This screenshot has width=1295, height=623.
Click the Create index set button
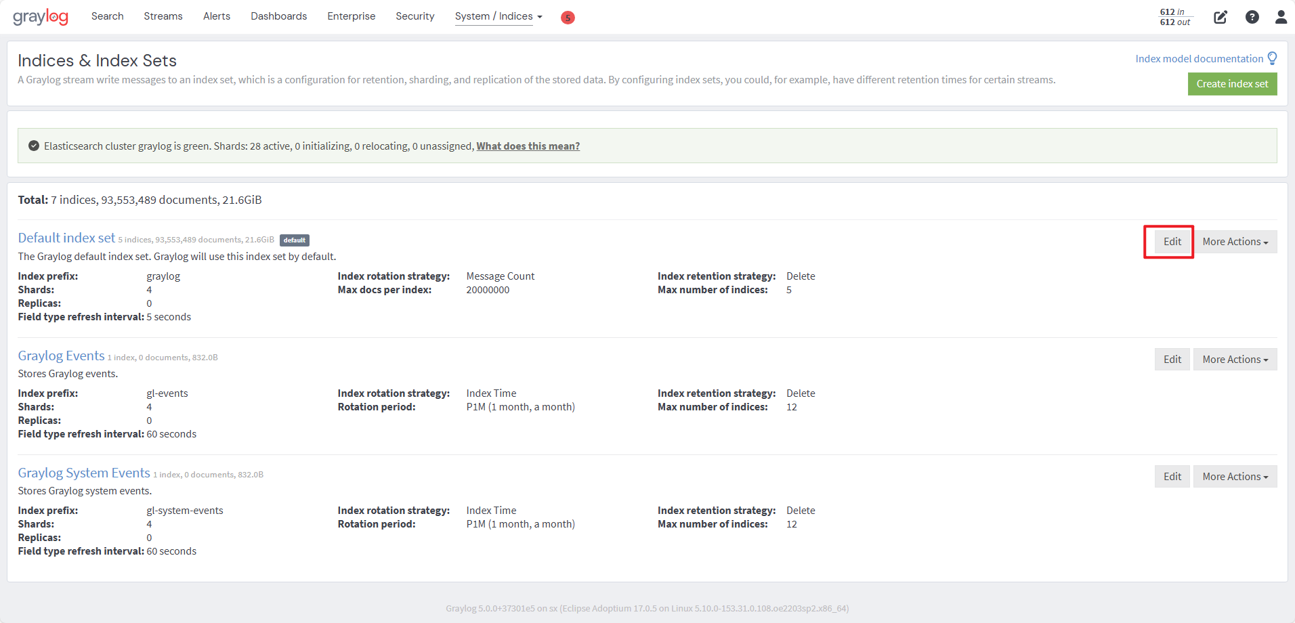(1233, 84)
